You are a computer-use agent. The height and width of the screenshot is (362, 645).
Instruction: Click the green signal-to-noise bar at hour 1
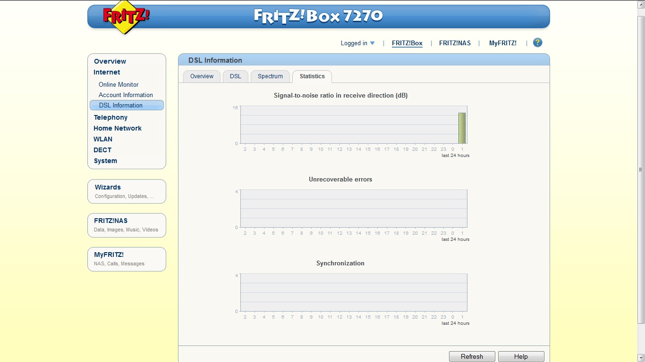point(462,128)
